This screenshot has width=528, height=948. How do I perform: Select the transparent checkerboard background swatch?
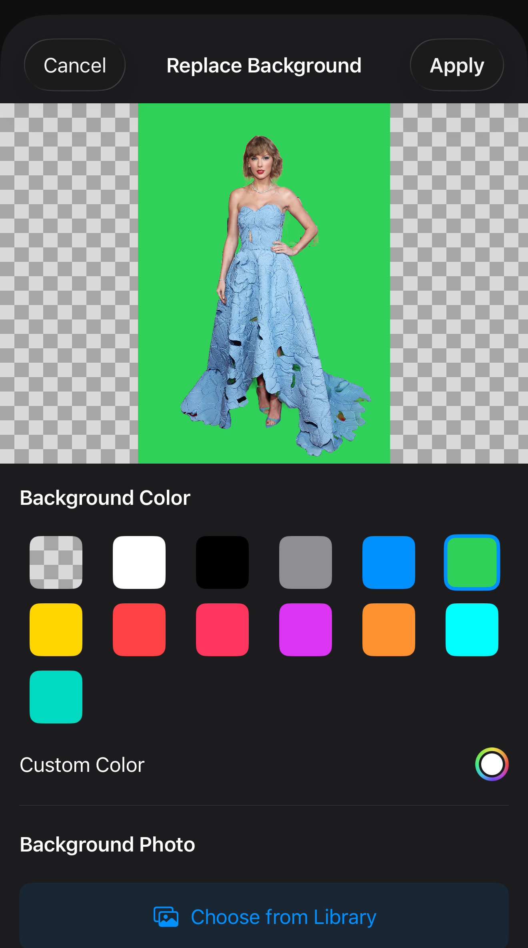(56, 562)
